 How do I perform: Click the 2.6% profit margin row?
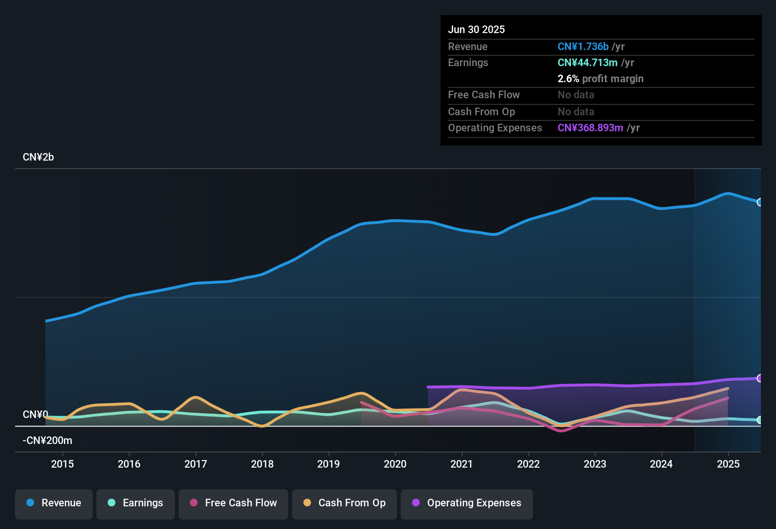601,79
